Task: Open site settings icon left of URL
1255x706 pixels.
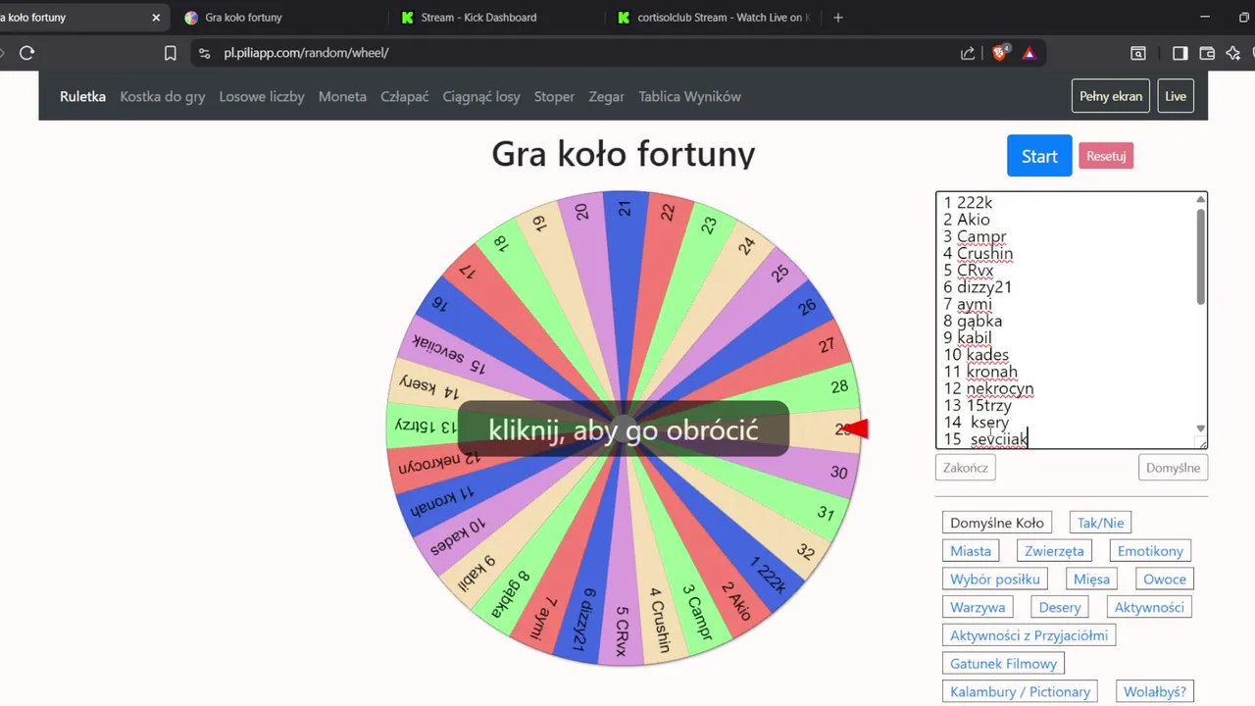Action: (x=204, y=53)
